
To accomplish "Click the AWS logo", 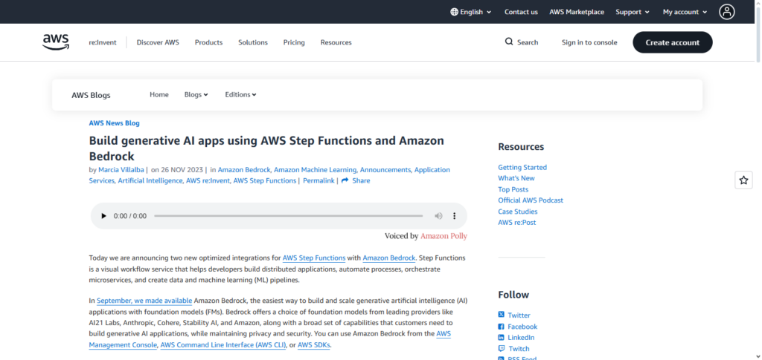I will pos(56,42).
